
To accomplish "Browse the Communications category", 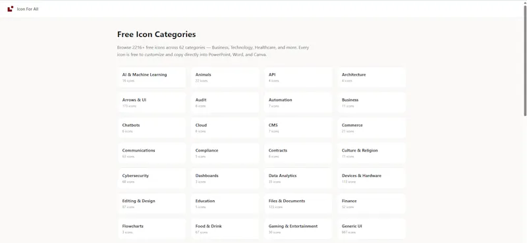I will pyautogui.click(x=152, y=153).
